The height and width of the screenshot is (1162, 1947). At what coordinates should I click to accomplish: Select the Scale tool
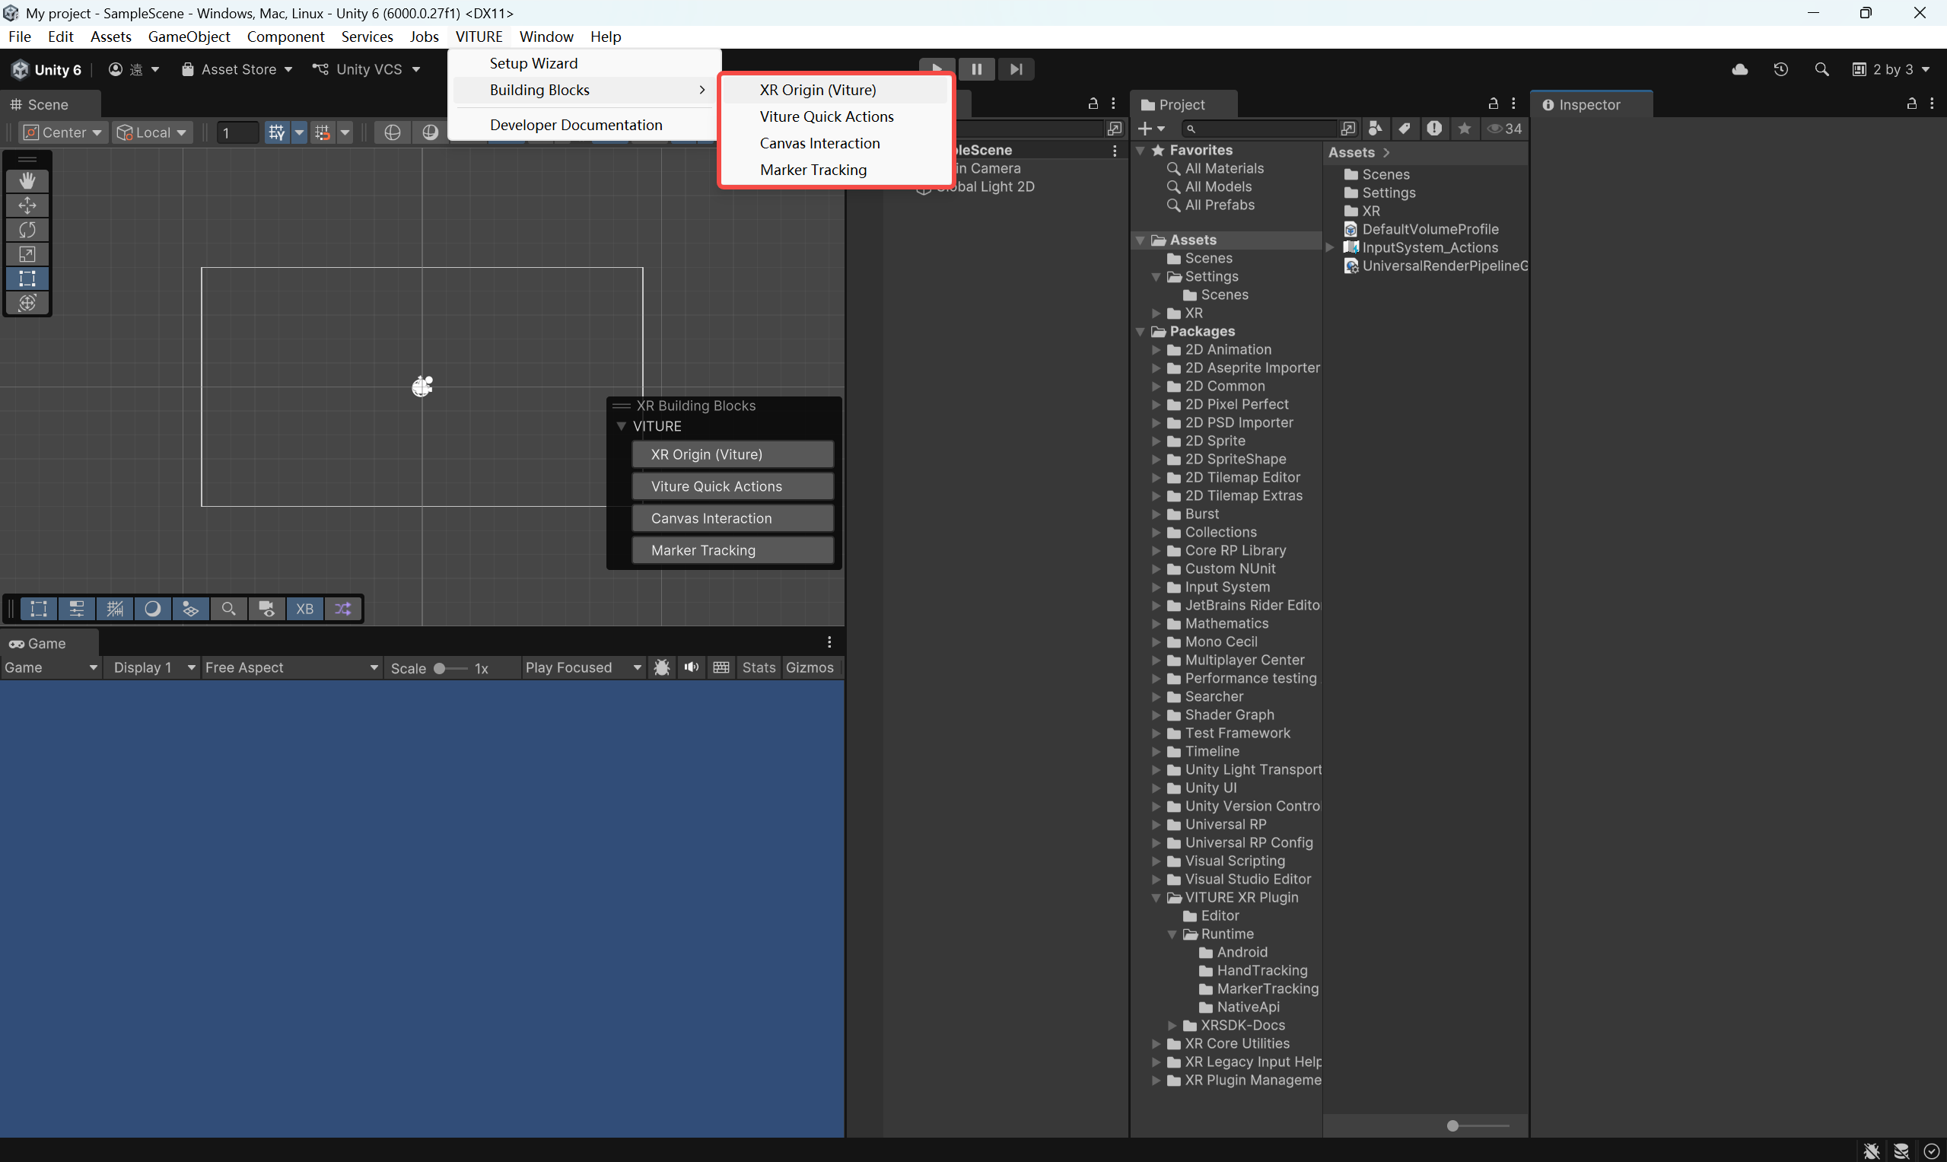click(x=27, y=253)
